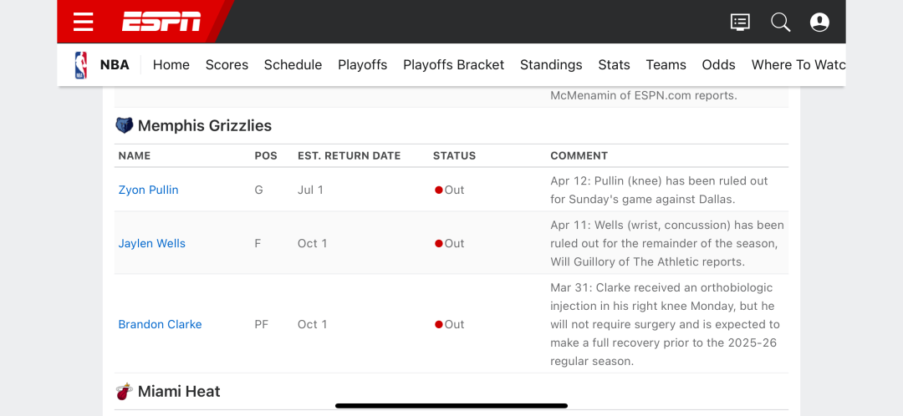Click the ESPN logo
This screenshot has width=903, height=416.
tap(161, 22)
